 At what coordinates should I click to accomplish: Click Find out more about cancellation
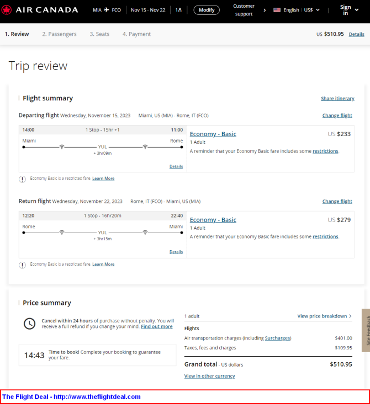157,326
